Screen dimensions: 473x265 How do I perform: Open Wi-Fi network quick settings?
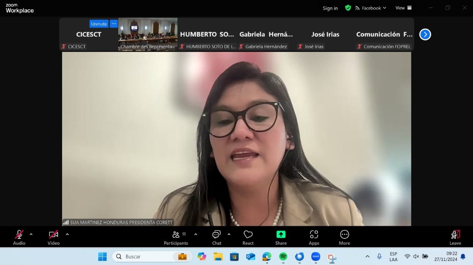[407, 257]
